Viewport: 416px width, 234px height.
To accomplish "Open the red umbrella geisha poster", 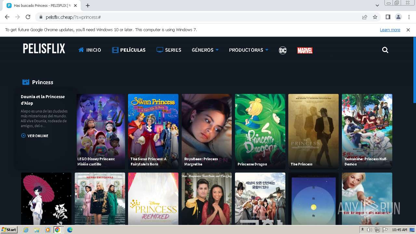I will 46,199.
